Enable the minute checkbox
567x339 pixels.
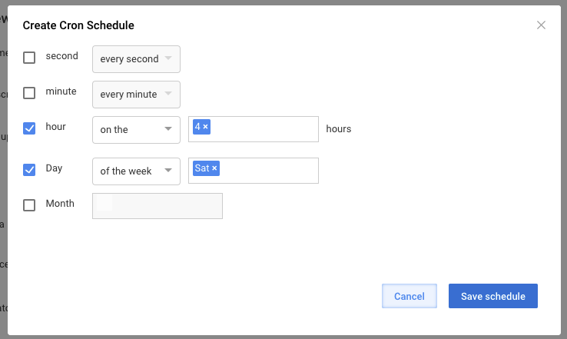(29, 93)
